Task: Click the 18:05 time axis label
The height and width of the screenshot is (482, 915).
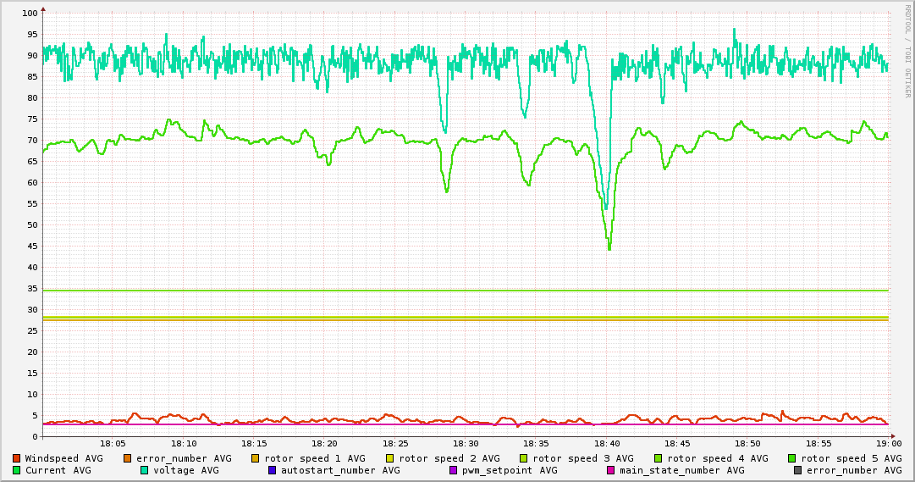Action: point(113,444)
